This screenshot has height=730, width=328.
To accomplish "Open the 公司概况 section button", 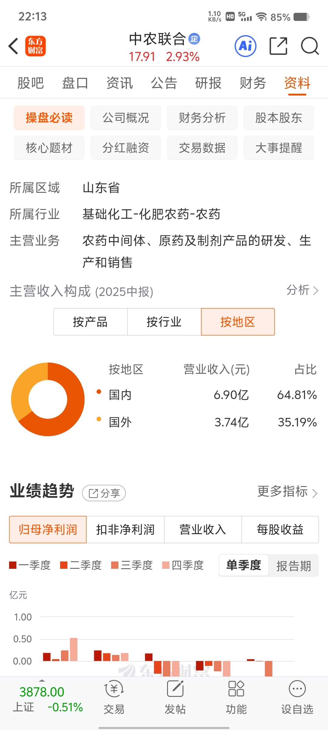I will point(126,118).
